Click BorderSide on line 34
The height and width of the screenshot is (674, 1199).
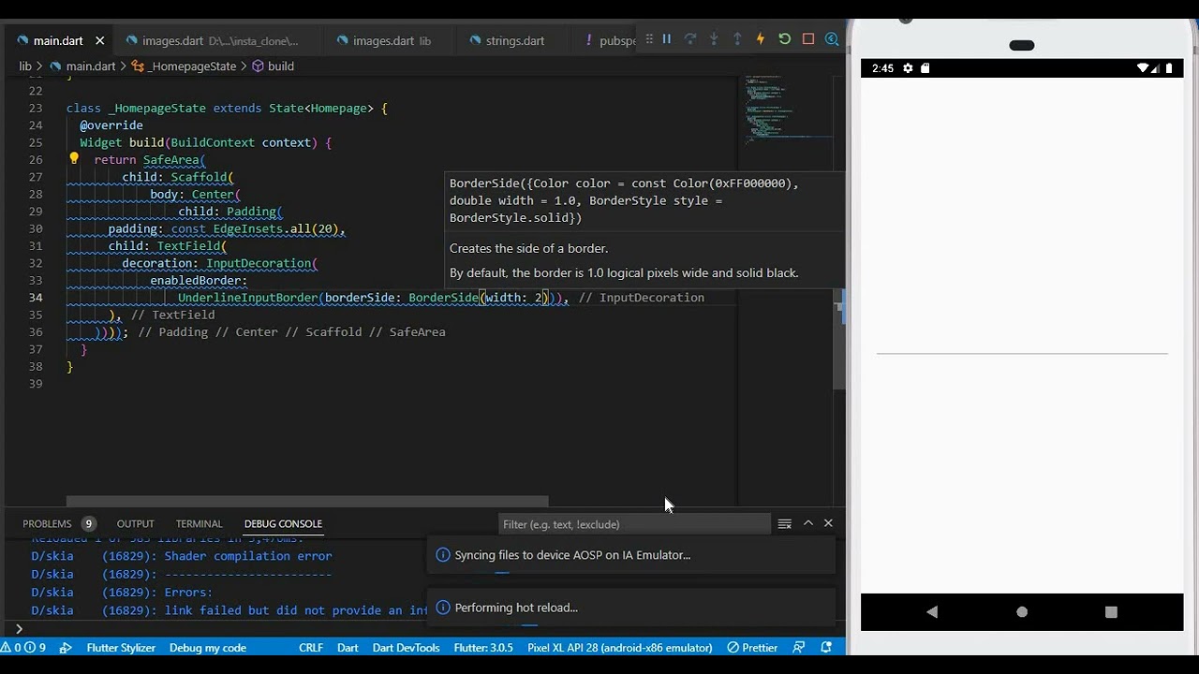point(443,298)
